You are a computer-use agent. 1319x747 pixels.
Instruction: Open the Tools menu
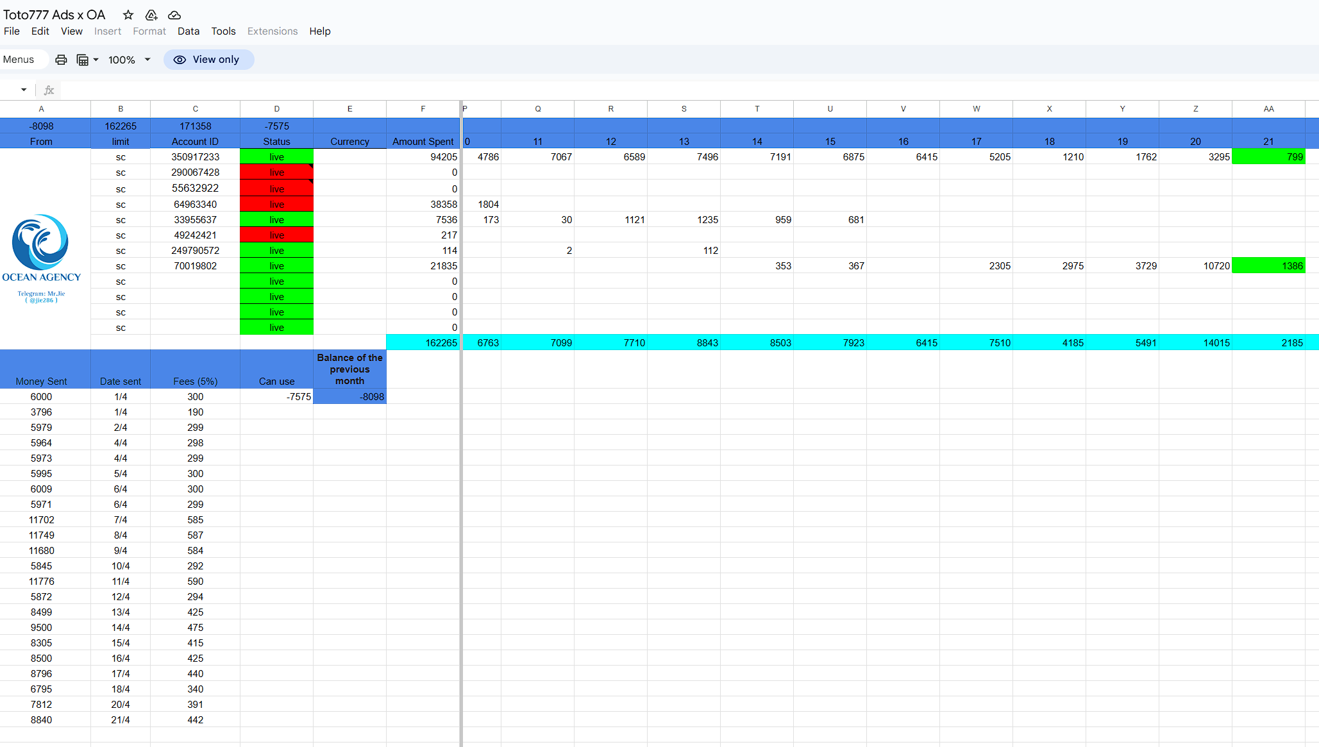(x=223, y=31)
